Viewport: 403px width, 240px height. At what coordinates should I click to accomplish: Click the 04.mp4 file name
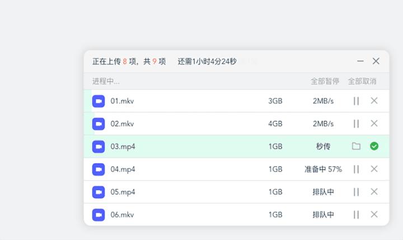point(123,169)
